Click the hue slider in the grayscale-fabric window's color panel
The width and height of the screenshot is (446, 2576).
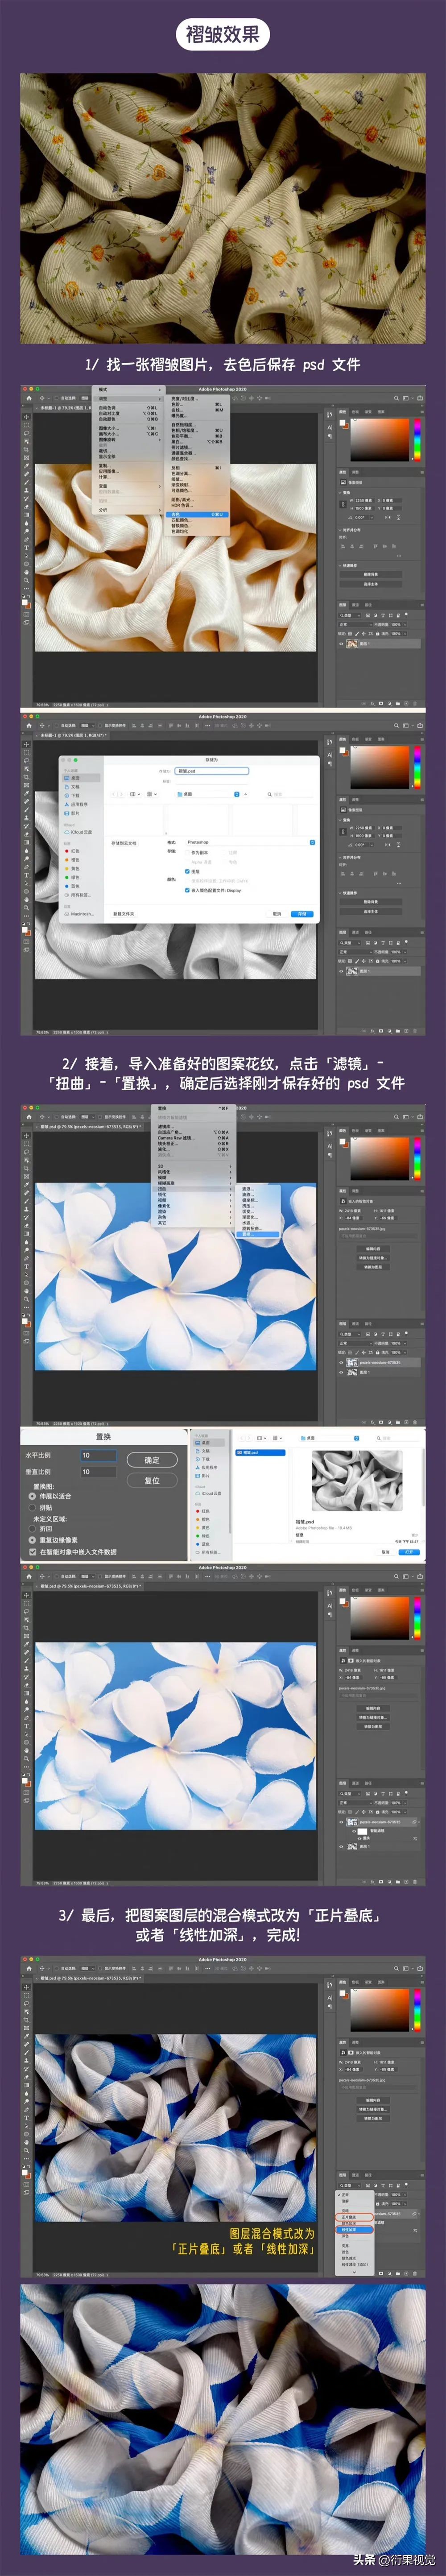click(417, 768)
